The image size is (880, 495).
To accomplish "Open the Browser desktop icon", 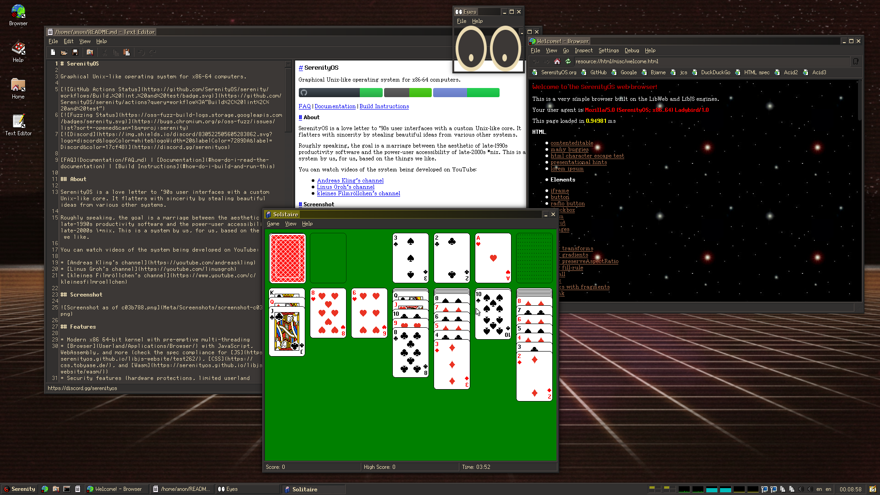I will [18, 15].
